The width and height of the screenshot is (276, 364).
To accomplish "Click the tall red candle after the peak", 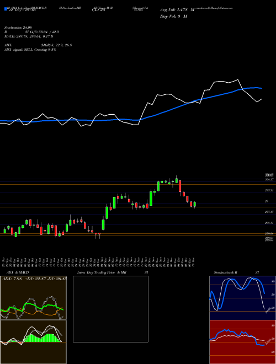I will click(x=180, y=186).
